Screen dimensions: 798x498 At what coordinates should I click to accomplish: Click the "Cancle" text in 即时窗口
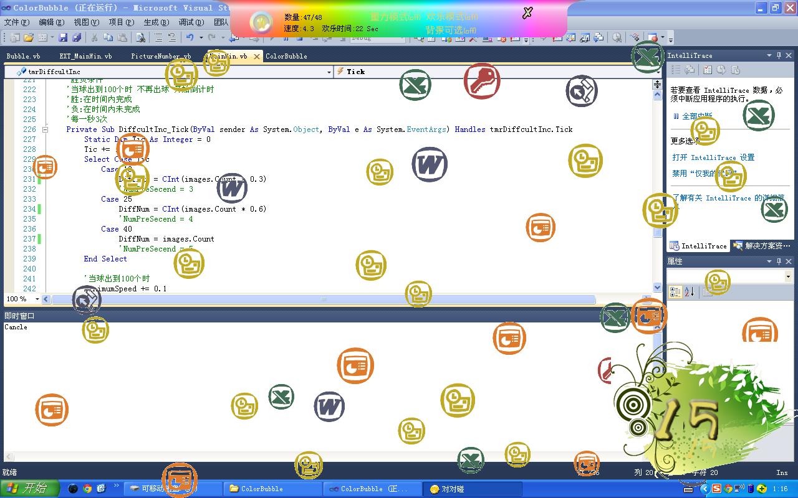click(x=16, y=327)
